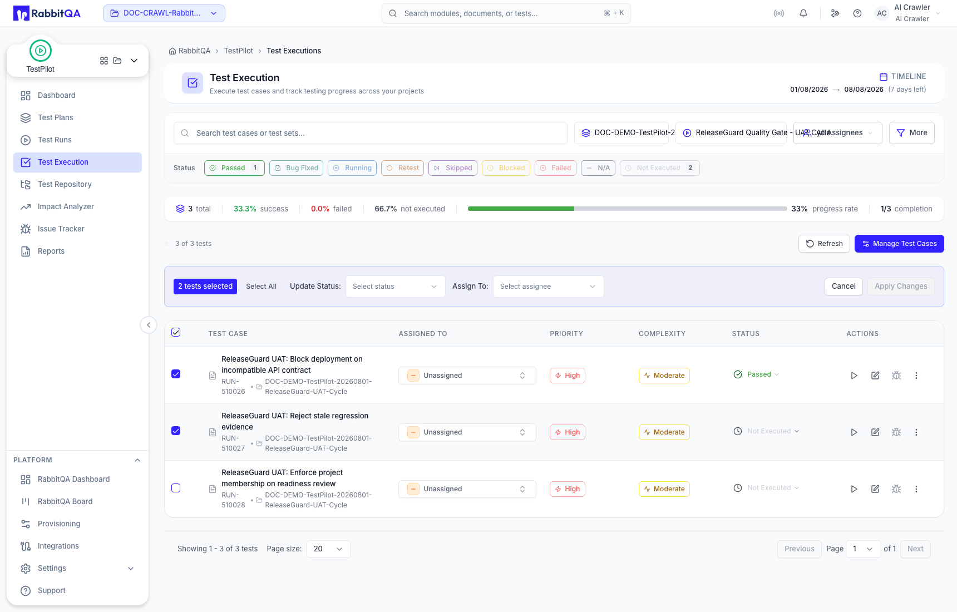Switch to grid view in TestPilot card
Viewport: 957px width, 612px height.
coord(104,61)
